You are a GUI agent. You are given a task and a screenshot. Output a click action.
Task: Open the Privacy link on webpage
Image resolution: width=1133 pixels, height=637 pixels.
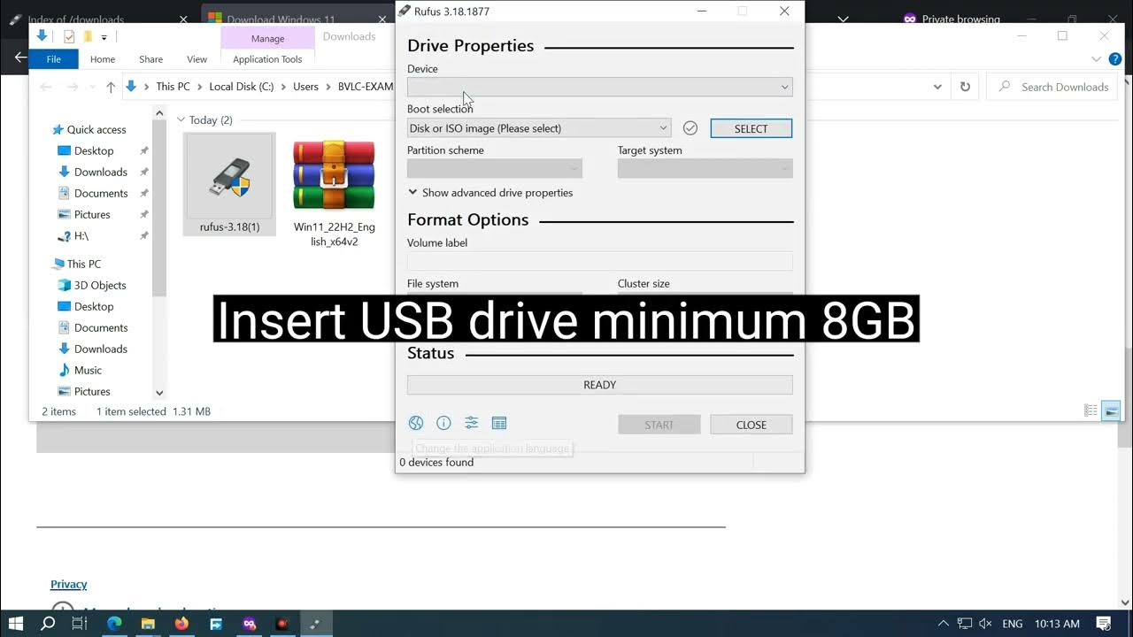click(68, 584)
